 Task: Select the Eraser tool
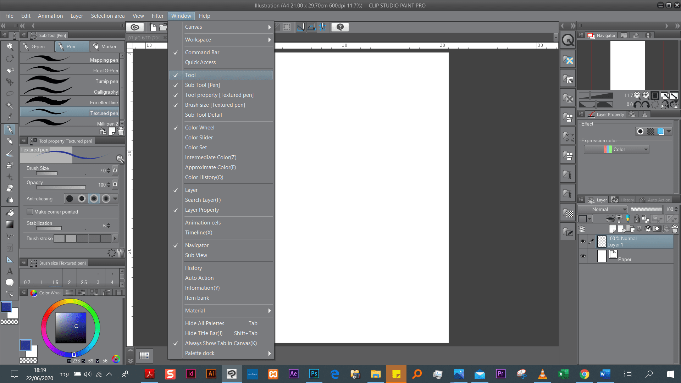tap(10, 188)
